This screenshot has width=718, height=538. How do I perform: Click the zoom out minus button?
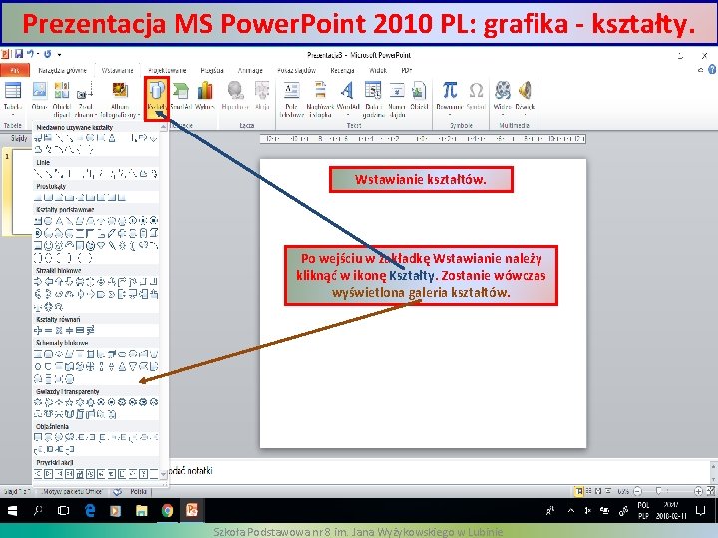(637, 491)
